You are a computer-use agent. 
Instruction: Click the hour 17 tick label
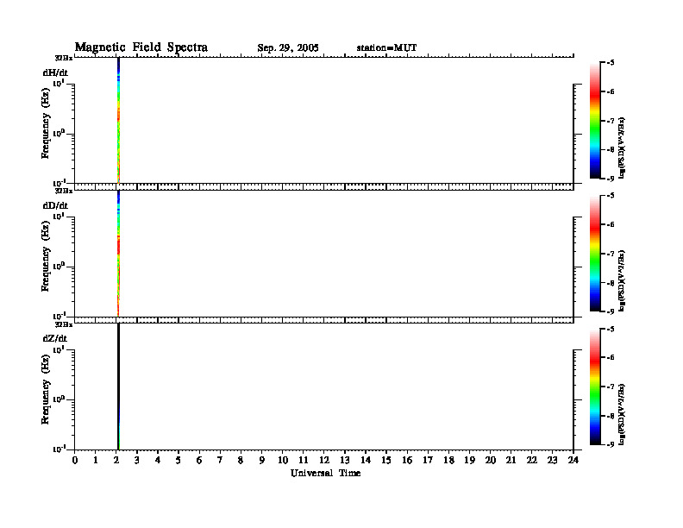coord(428,460)
